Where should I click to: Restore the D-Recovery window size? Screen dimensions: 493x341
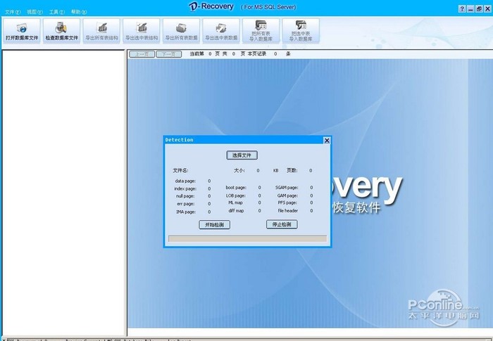click(x=479, y=9)
